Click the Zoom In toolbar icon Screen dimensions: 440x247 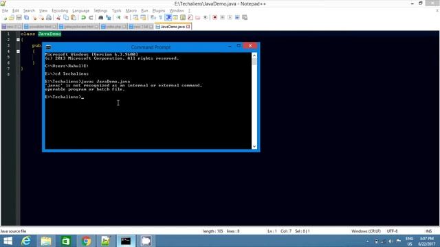pyautogui.click(x=118, y=18)
